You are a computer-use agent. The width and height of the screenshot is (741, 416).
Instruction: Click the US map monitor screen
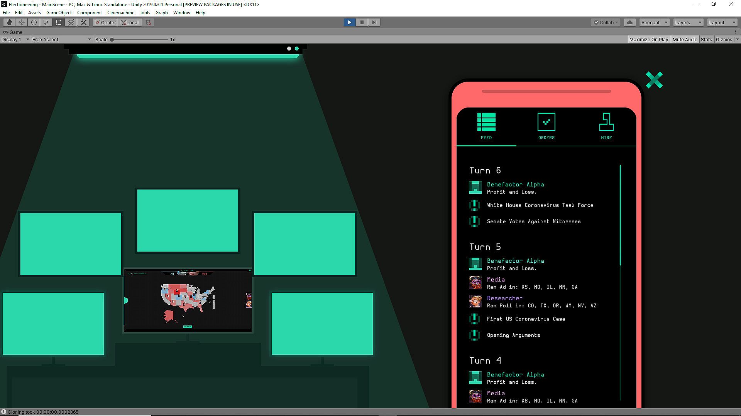[188, 300]
